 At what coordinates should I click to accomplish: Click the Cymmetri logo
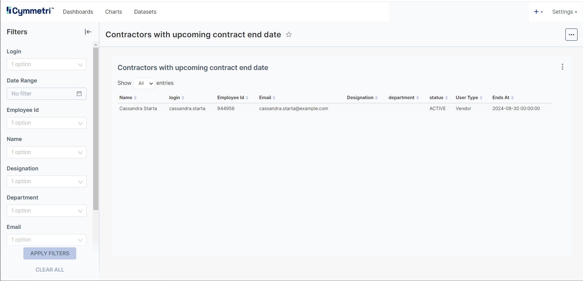[30, 11]
